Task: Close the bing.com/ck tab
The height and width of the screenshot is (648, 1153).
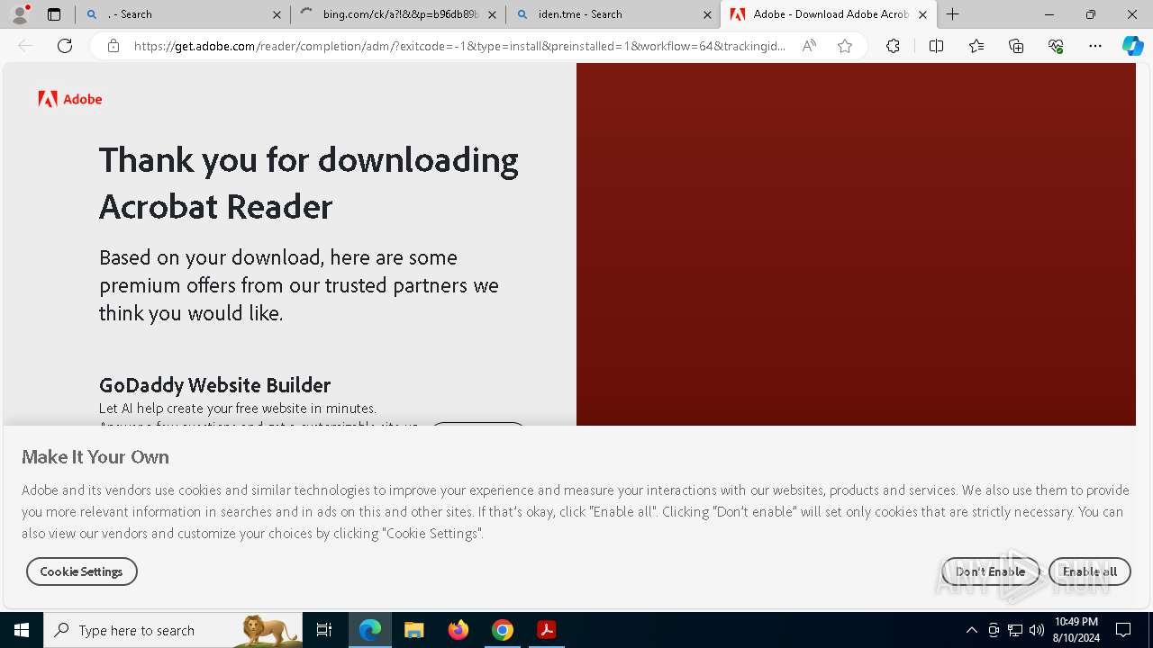Action: (x=492, y=14)
